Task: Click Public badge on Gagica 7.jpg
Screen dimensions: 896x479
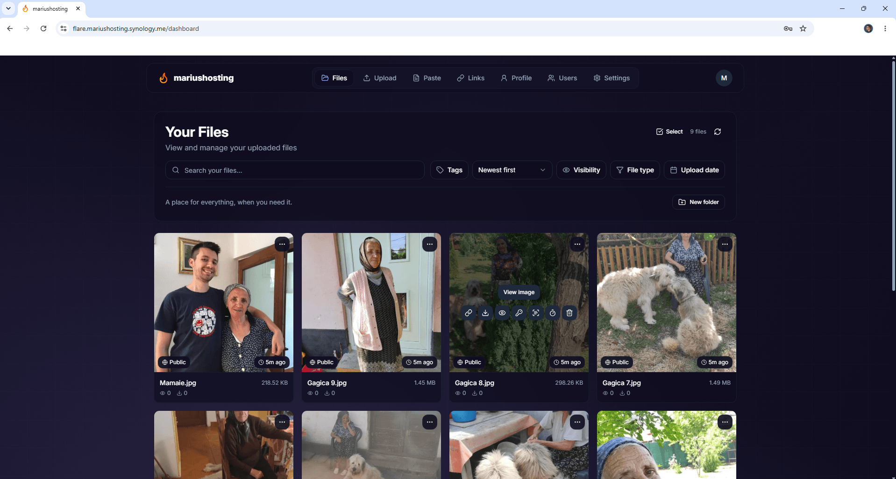Action: click(x=617, y=362)
